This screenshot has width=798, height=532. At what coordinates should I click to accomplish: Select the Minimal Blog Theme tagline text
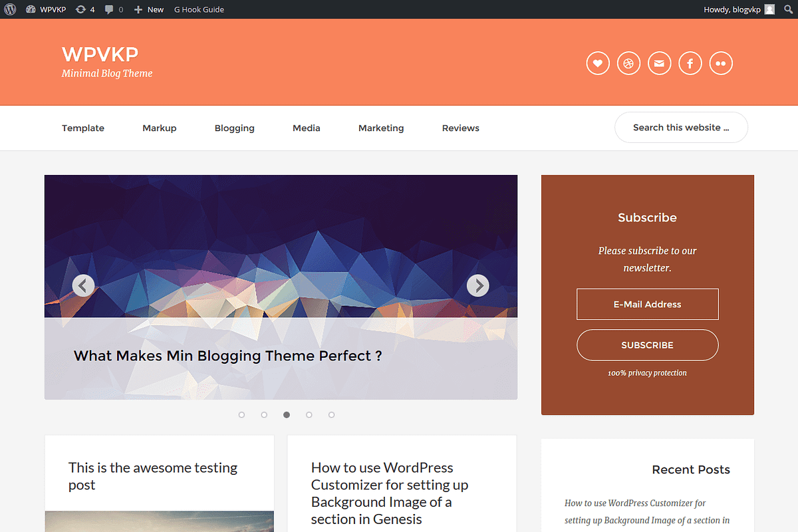tap(107, 74)
